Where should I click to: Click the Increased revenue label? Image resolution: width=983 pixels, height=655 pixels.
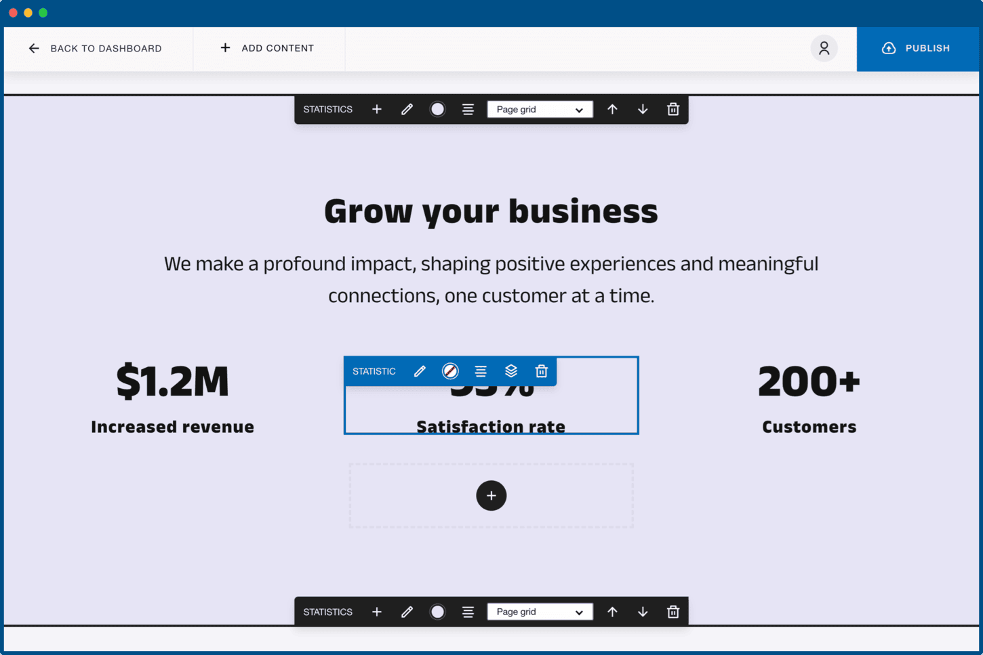click(172, 427)
